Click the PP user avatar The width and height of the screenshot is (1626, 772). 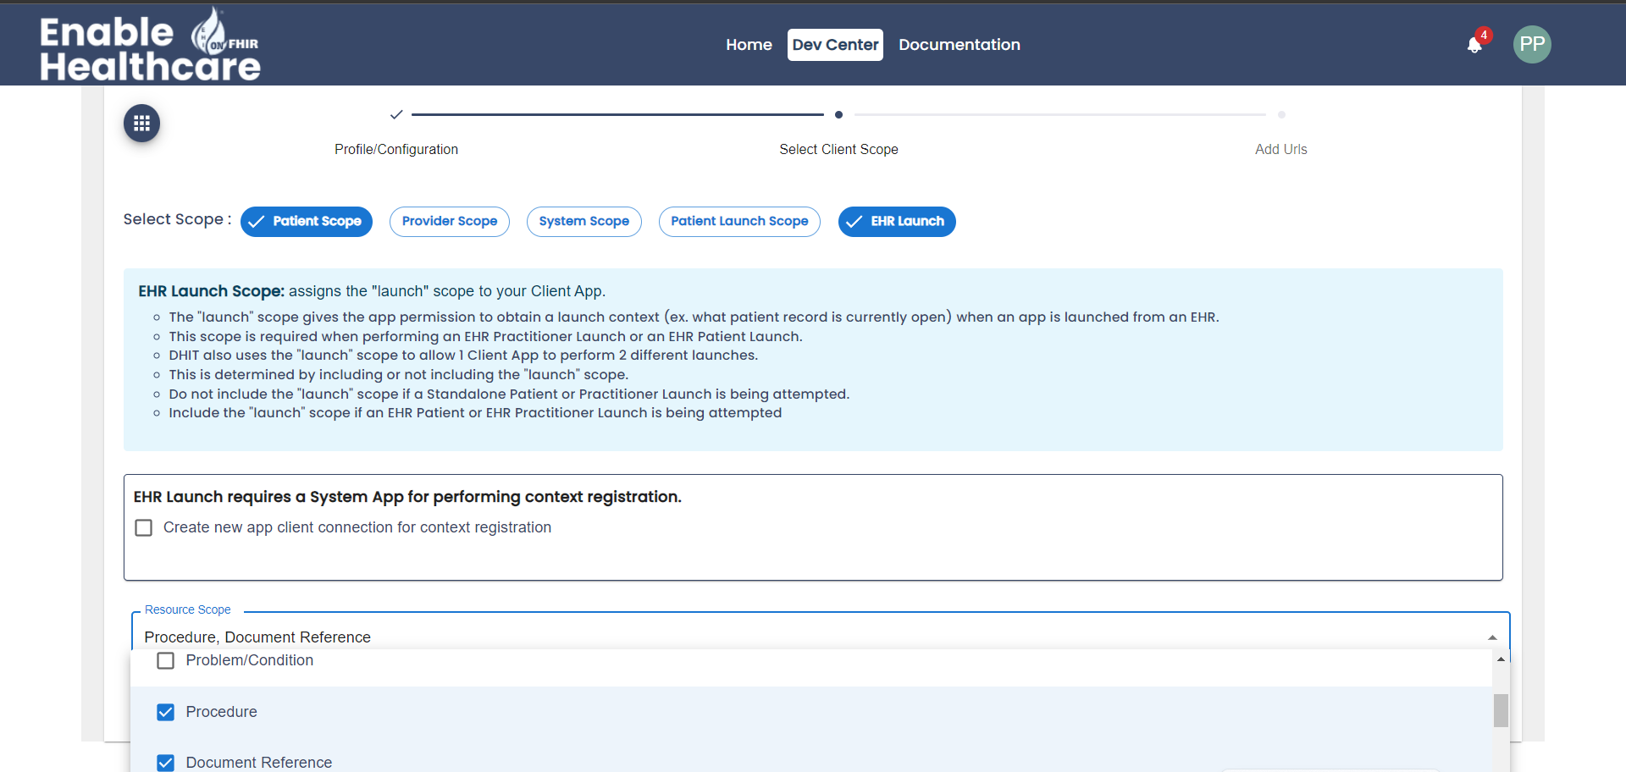coord(1531,45)
